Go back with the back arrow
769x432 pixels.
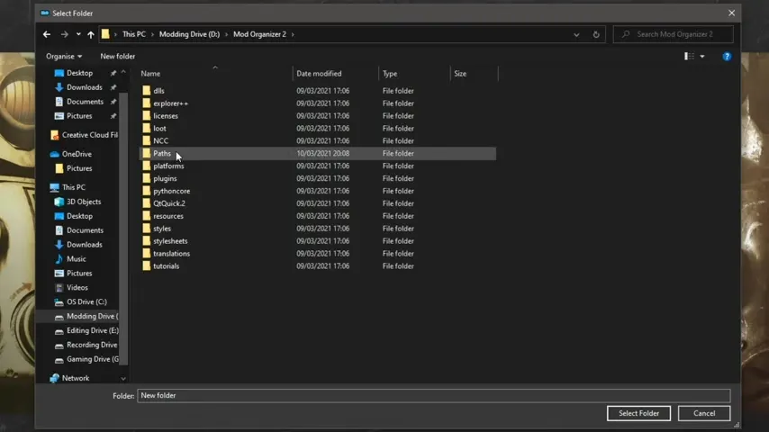[47, 34]
